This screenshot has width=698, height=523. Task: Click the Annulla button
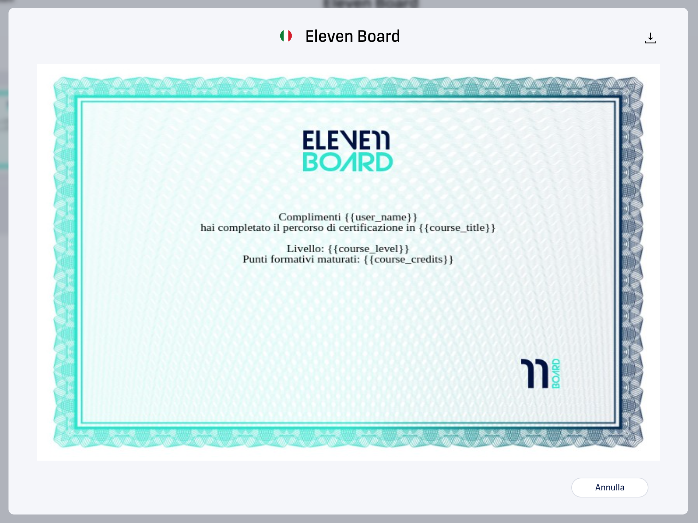(x=610, y=487)
